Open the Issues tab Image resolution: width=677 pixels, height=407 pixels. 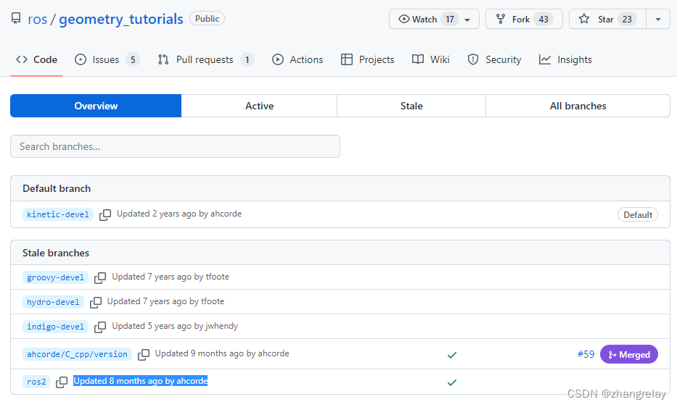[x=107, y=59]
